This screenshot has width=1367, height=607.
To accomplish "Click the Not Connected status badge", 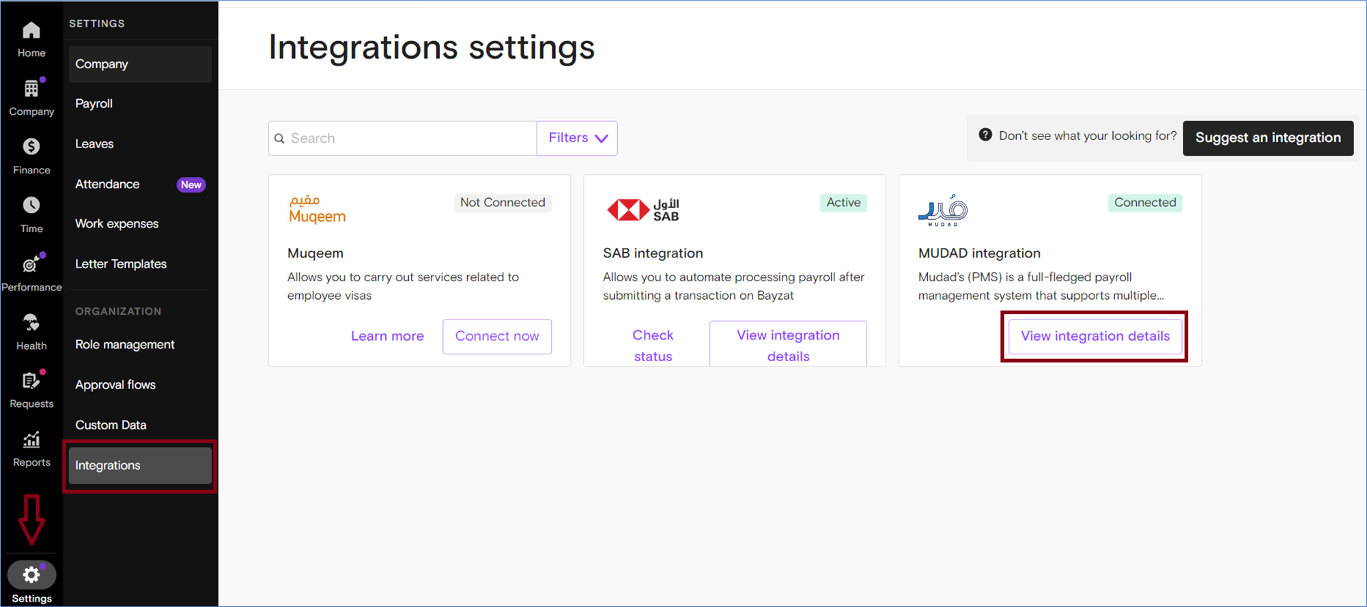I will coord(503,203).
